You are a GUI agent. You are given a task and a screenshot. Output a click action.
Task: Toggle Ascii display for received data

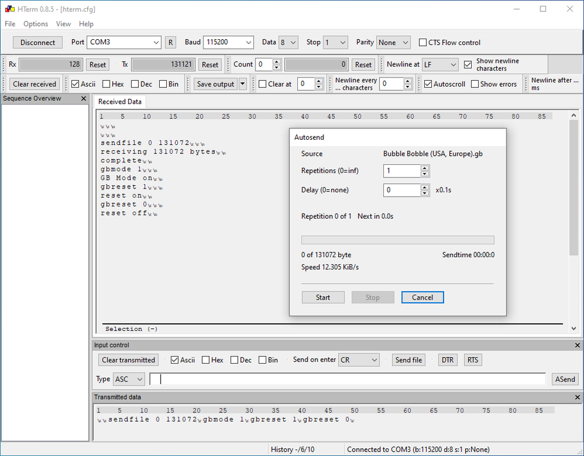(x=75, y=84)
